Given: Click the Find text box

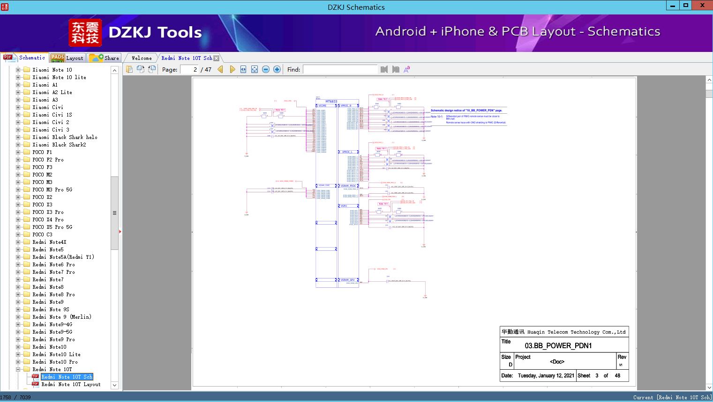Looking at the screenshot, I should (x=340, y=69).
